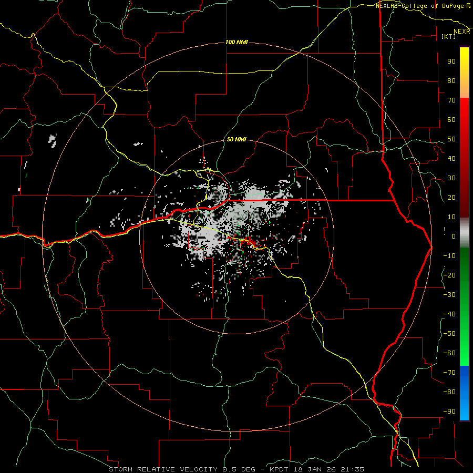
Task: Click the 50 NMI range ring label
Action: click(x=236, y=139)
